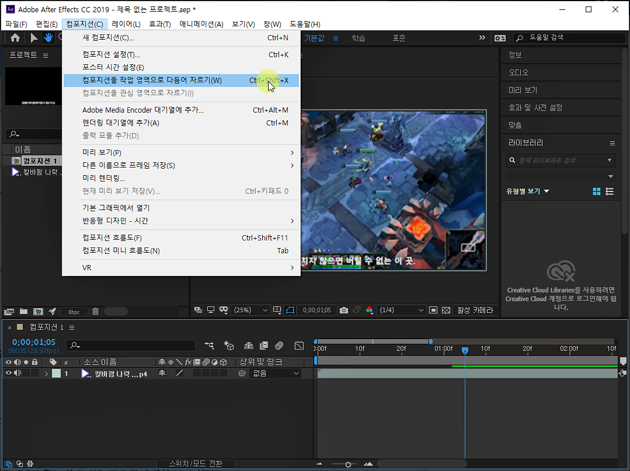Image resolution: width=630 pixels, height=471 pixels.
Task: Enable frame blending for the composition
Action: 264,346
